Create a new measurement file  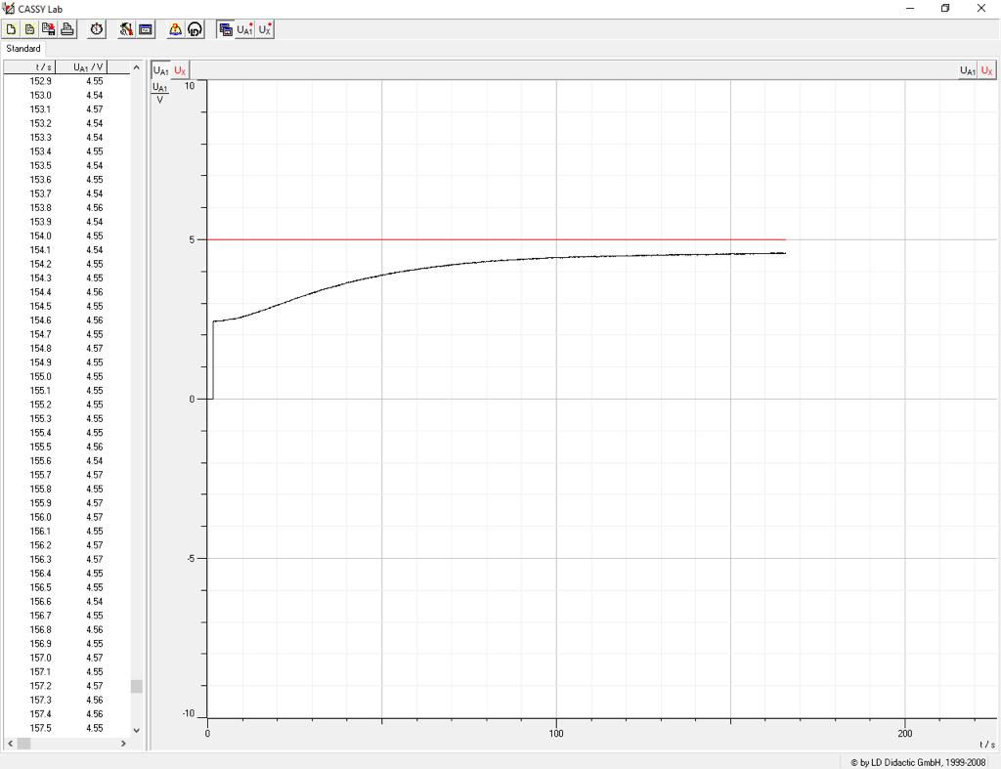pos(11,29)
